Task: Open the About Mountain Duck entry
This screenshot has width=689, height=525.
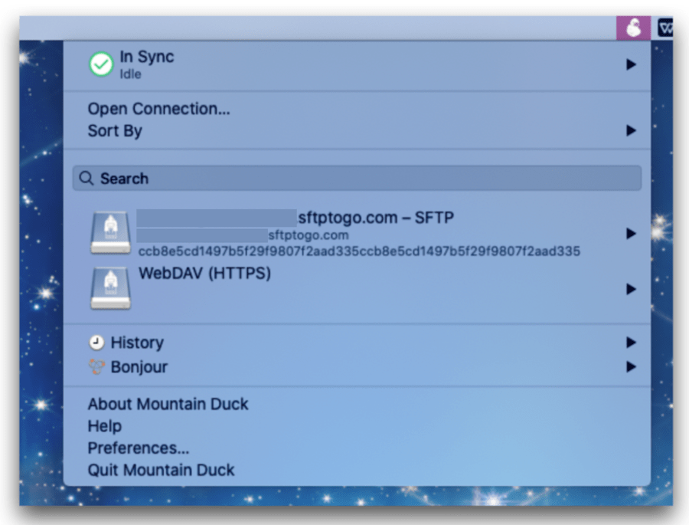Action: [168, 404]
